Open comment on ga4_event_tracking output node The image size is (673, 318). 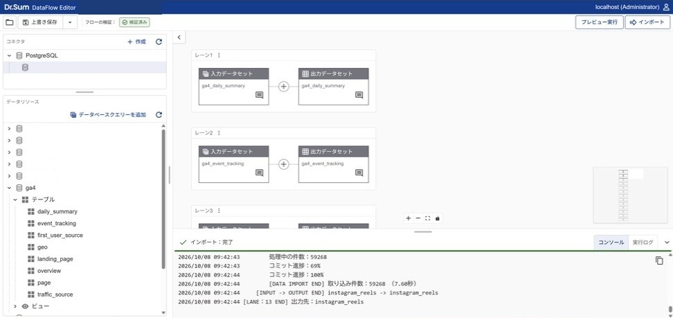pyautogui.click(x=359, y=173)
